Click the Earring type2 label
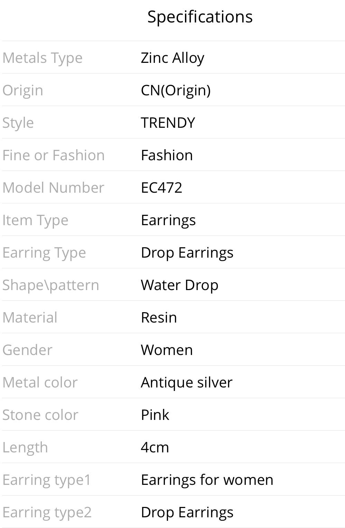Screen dimensions: 345x528 pos(47,512)
